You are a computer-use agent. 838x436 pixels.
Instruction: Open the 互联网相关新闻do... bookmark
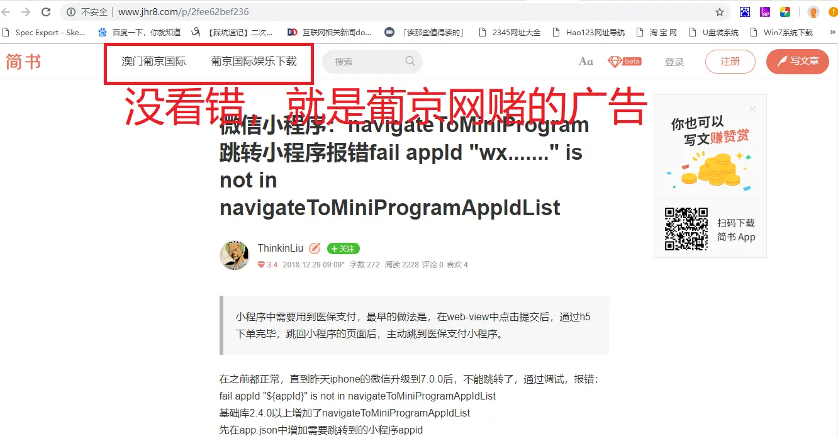point(329,32)
